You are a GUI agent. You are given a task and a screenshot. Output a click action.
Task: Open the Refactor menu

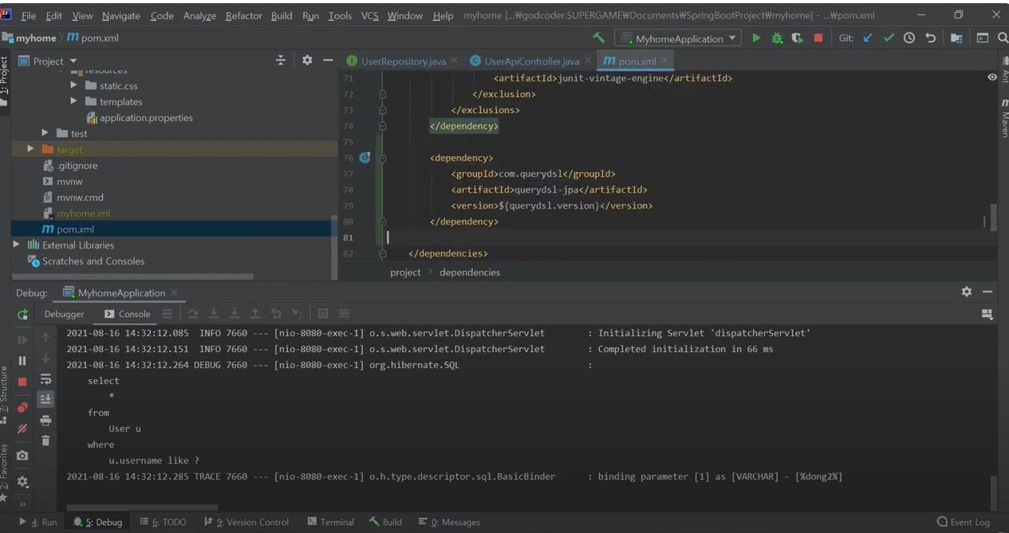pos(243,15)
